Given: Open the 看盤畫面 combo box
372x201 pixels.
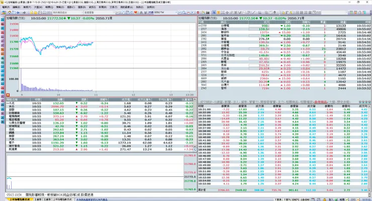Looking at the screenshot, I should 99,13.
